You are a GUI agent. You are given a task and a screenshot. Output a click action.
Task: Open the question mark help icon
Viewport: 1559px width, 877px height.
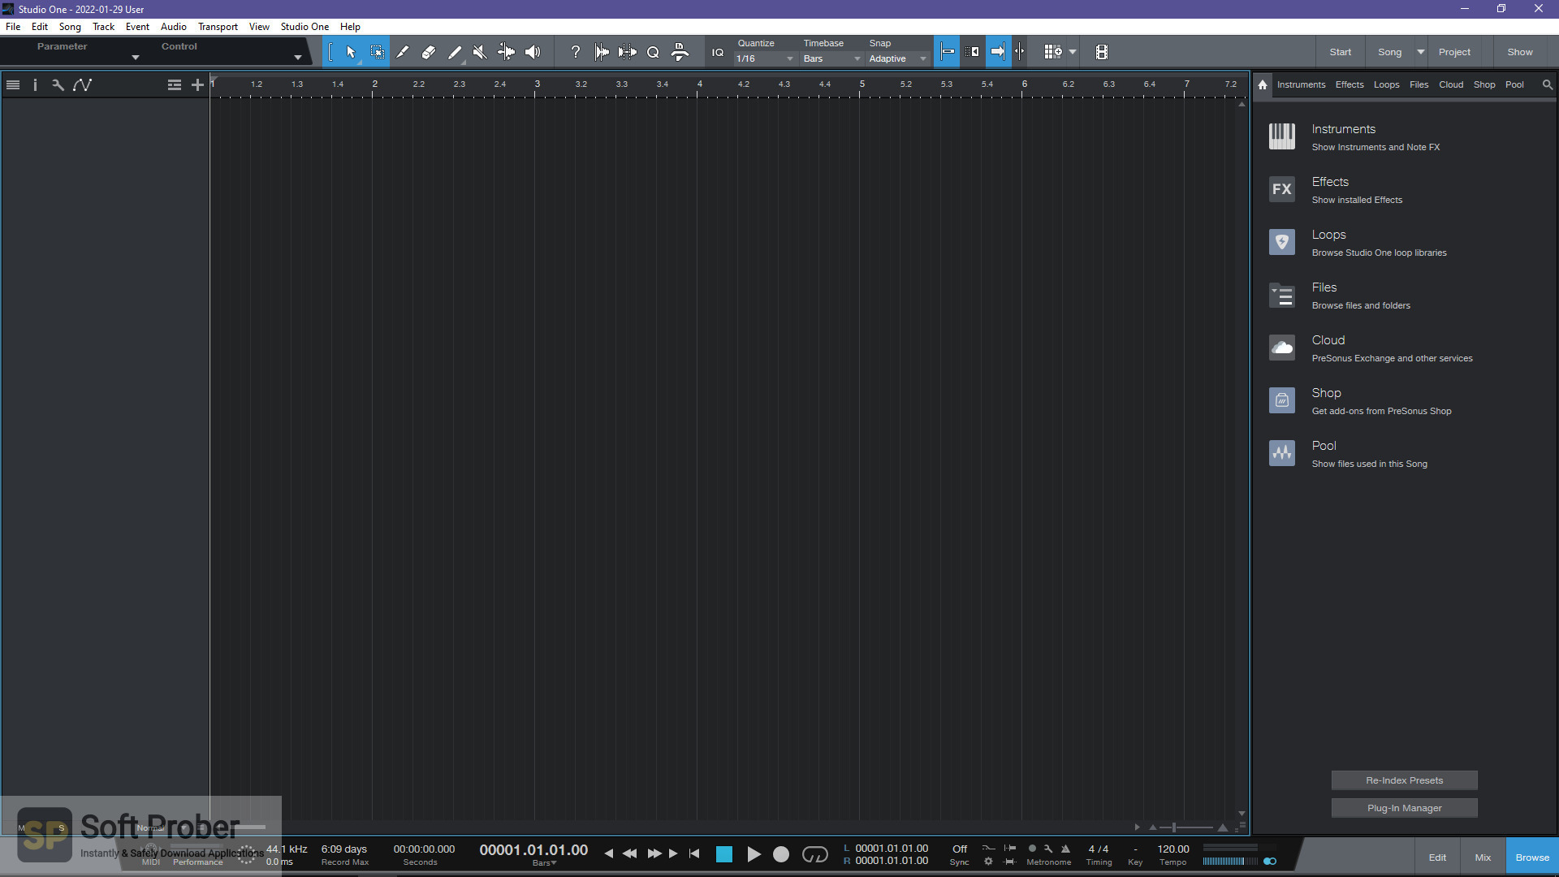(576, 52)
